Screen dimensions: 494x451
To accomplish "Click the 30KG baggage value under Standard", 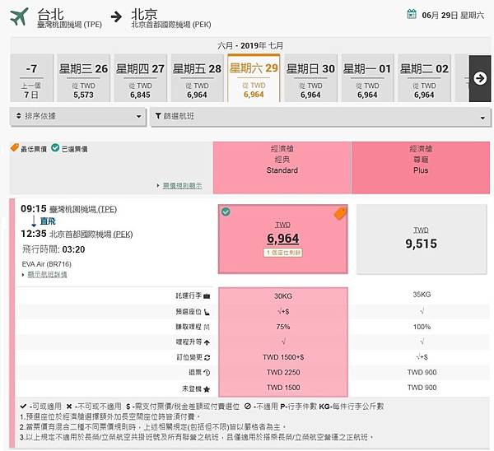I will click(283, 296).
